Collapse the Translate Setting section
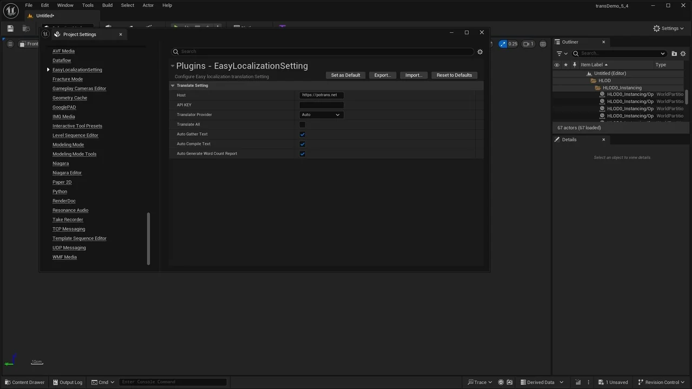The image size is (692, 389). [173, 86]
